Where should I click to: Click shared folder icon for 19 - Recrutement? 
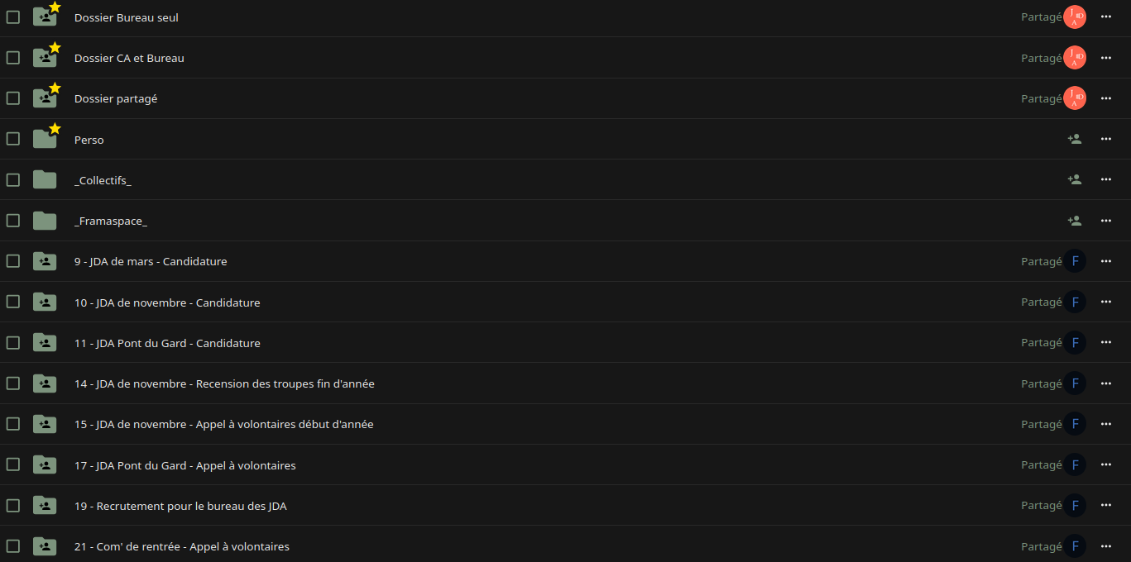coord(45,505)
